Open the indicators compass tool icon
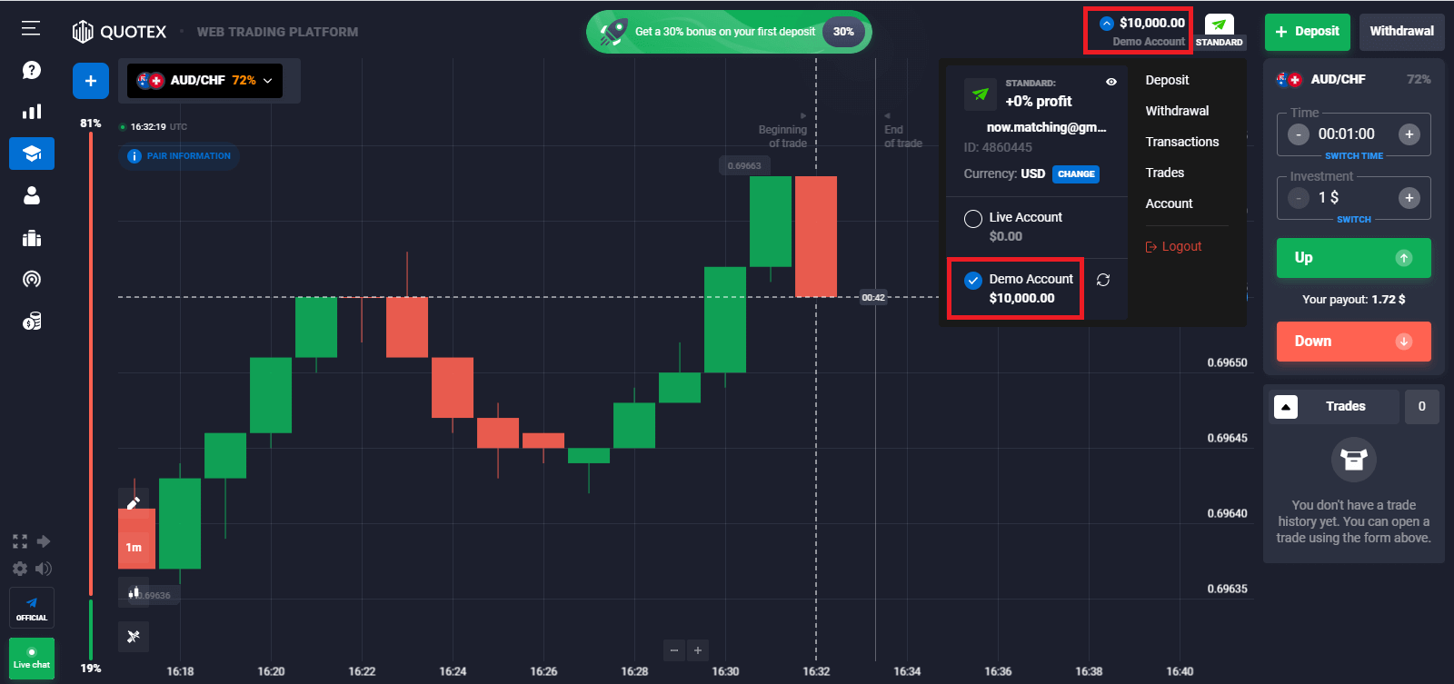 134,637
